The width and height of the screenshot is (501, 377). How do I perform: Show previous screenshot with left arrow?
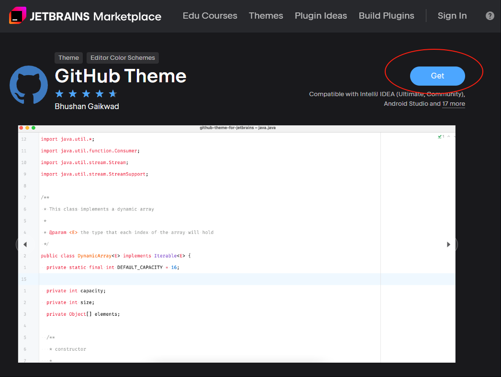25,244
